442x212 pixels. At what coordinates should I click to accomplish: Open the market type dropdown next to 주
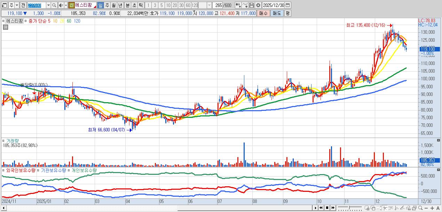click(17, 5)
